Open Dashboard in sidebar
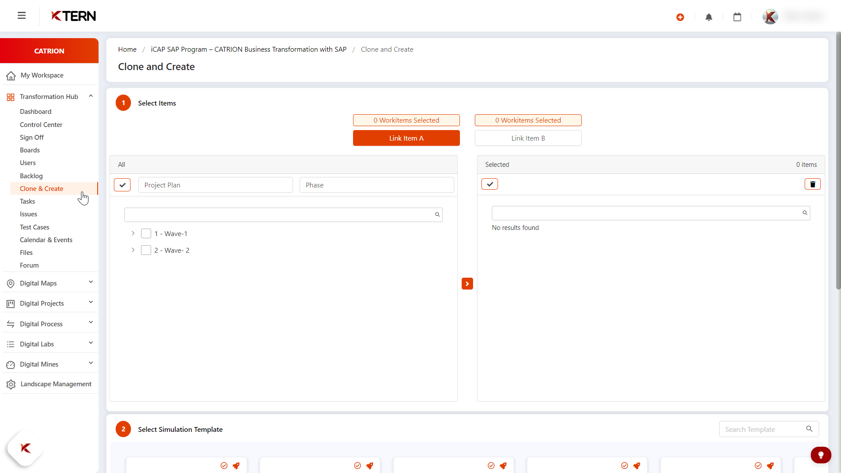Viewport: 841px width, 473px height. (x=35, y=112)
